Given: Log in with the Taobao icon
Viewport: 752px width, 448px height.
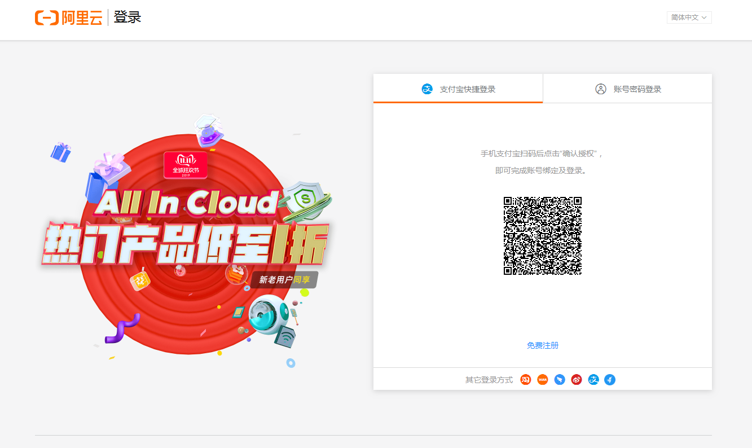Looking at the screenshot, I should pos(526,380).
